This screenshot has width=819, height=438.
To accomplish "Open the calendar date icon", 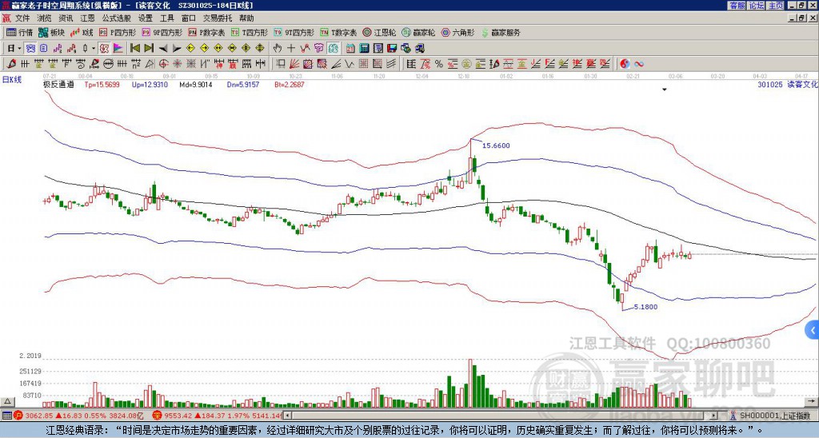I will [x=350, y=49].
